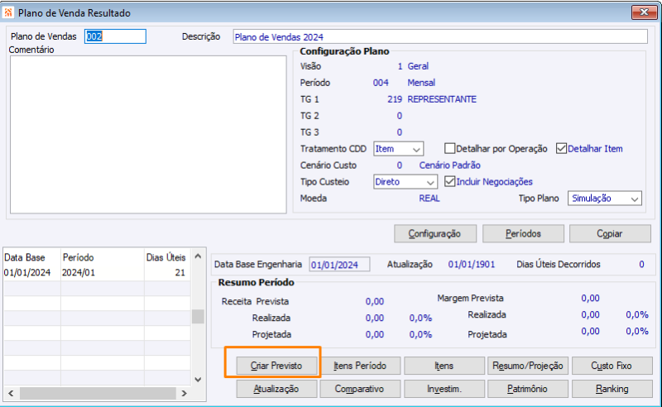Open the Comparativo button
Image resolution: width=662 pixels, height=407 pixels.
pyautogui.click(x=360, y=389)
